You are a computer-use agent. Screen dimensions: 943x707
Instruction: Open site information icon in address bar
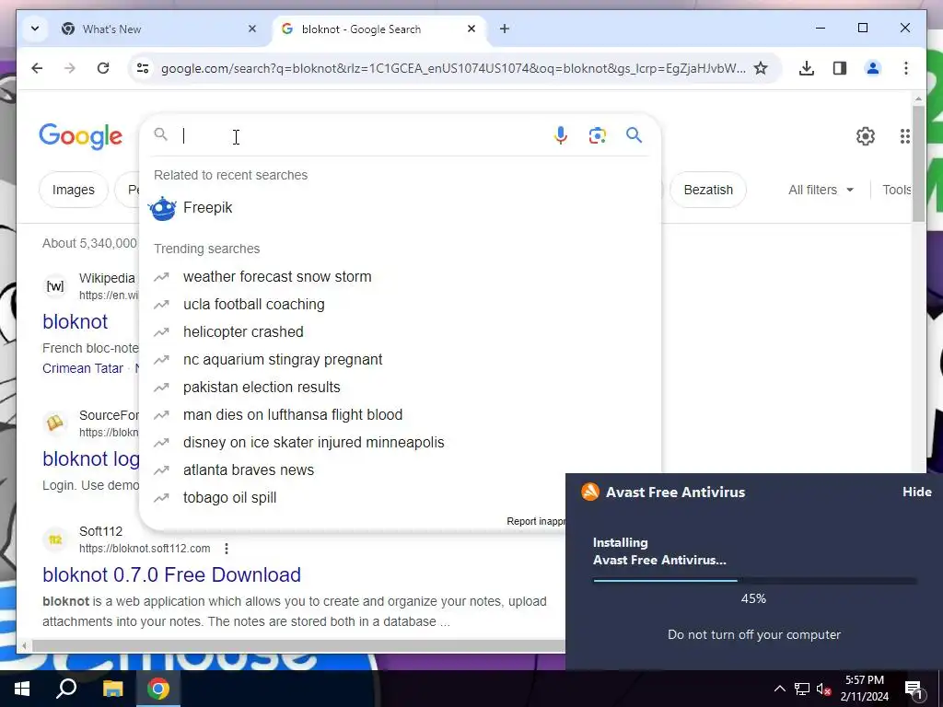pos(143,68)
